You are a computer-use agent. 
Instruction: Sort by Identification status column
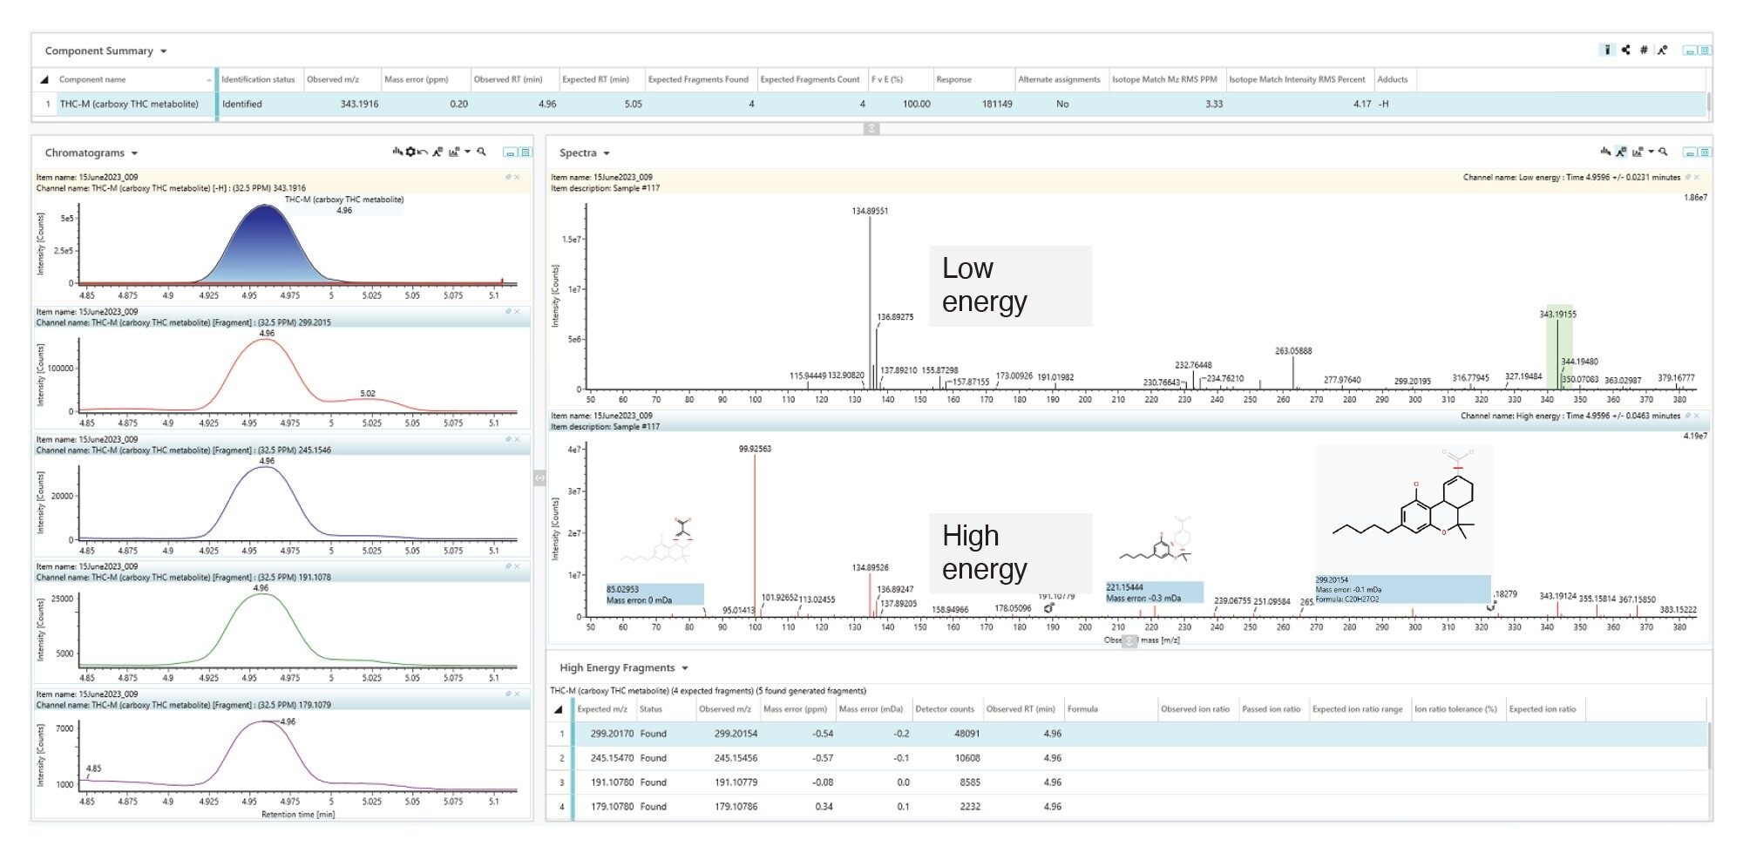click(258, 79)
